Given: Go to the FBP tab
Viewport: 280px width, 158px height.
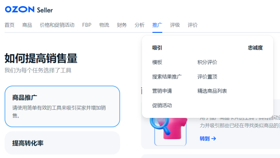Looking at the screenshot, I should coord(87,25).
